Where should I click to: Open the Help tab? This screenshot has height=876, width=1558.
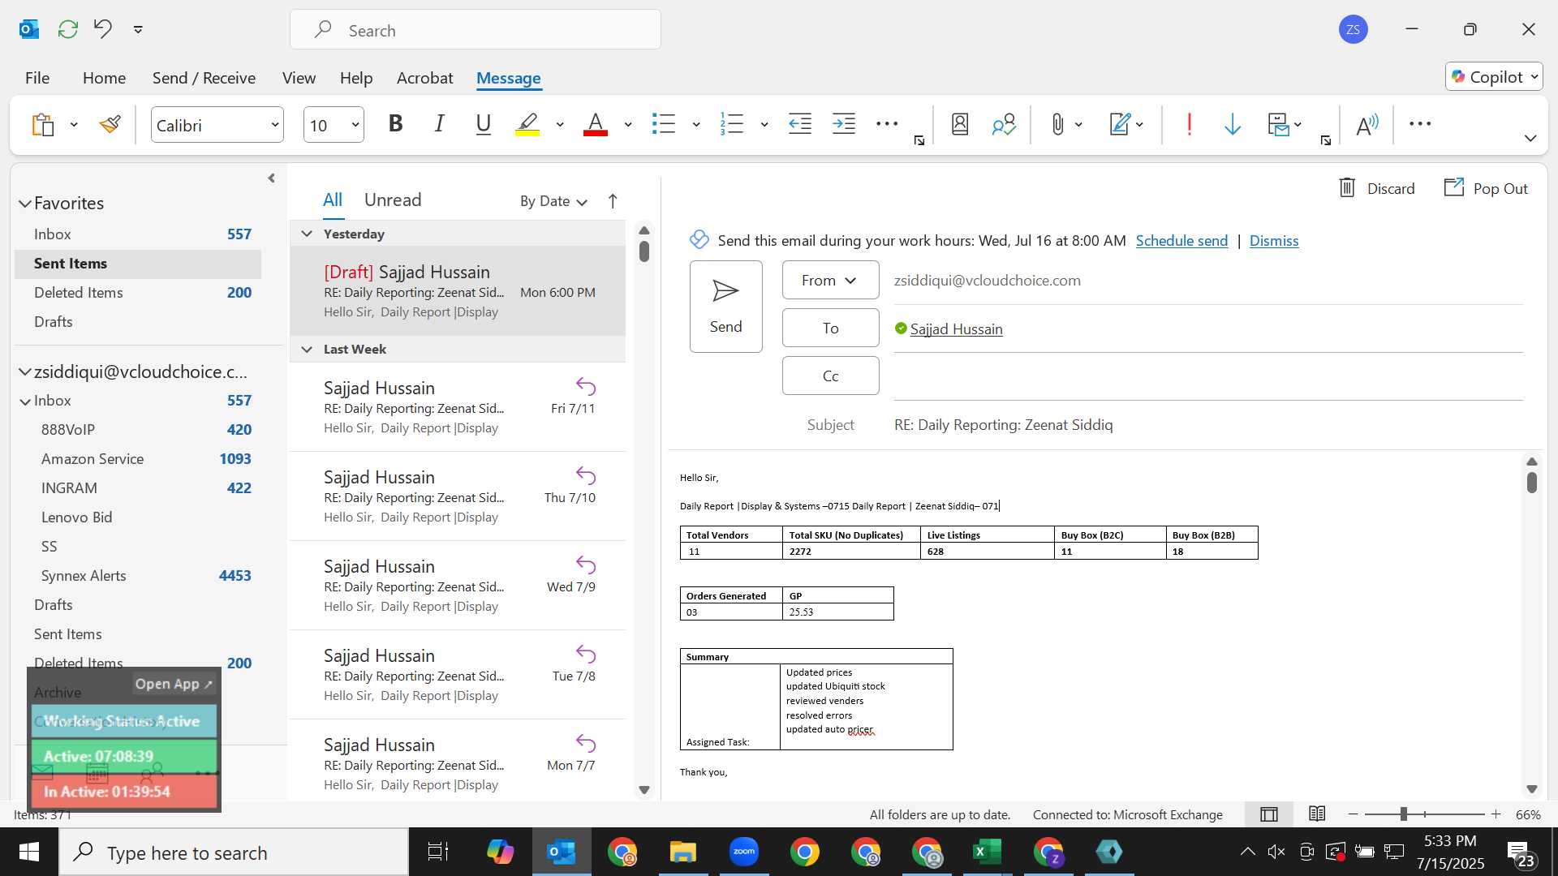pyautogui.click(x=356, y=78)
